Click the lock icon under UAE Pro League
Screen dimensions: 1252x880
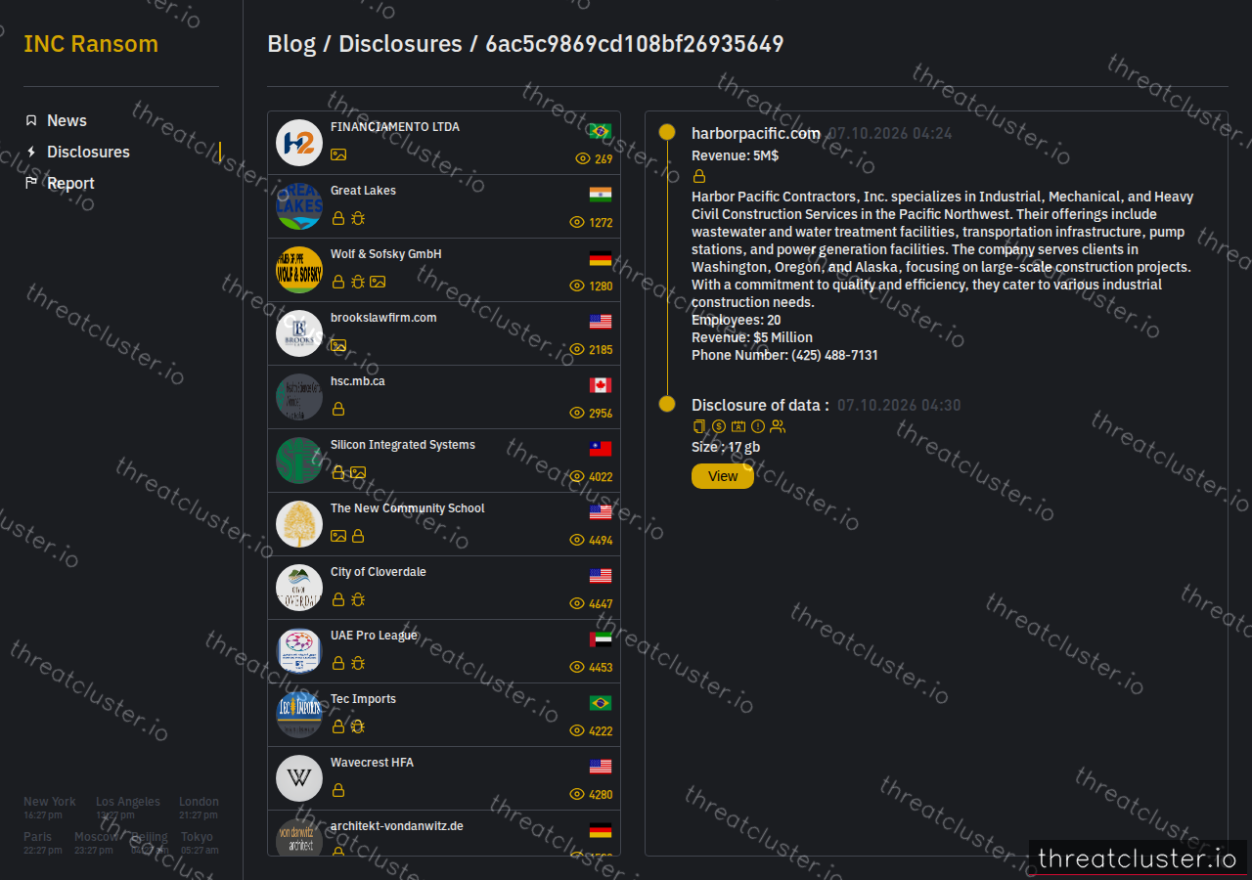click(x=338, y=663)
